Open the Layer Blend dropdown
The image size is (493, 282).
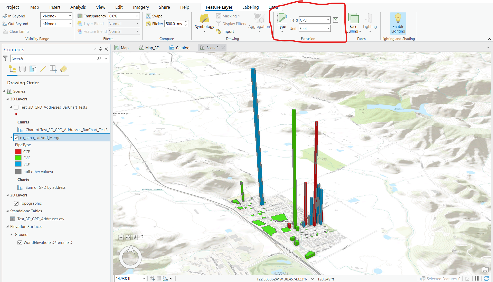point(137,24)
